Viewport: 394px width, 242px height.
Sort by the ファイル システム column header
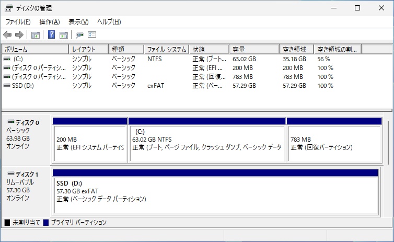[x=166, y=49]
